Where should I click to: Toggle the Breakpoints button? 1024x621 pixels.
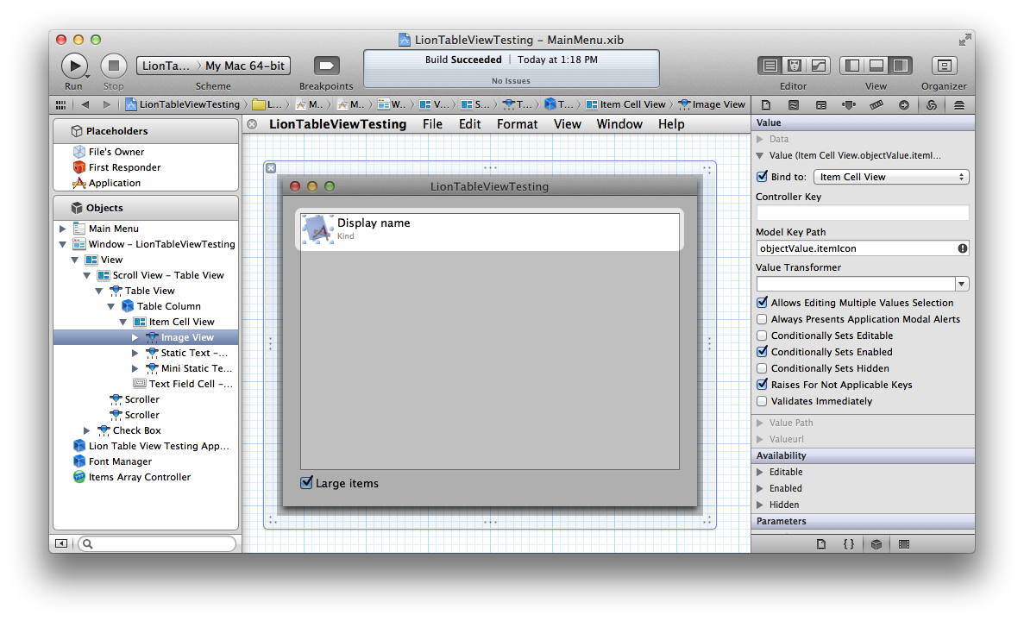pos(327,66)
